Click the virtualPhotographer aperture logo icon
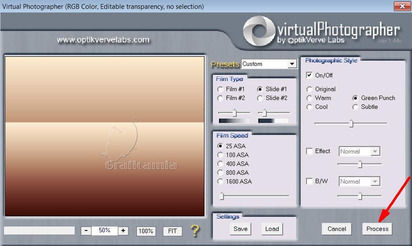The height and width of the screenshot is (246, 412). pyautogui.click(x=259, y=31)
